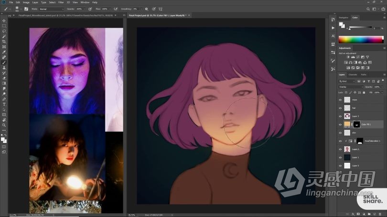387x217 pixels.
Task: Create a new group folder
Action: coord(369,214)
